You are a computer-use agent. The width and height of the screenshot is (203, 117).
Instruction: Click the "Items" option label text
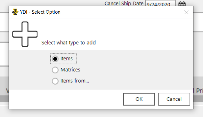coord(66,59)
